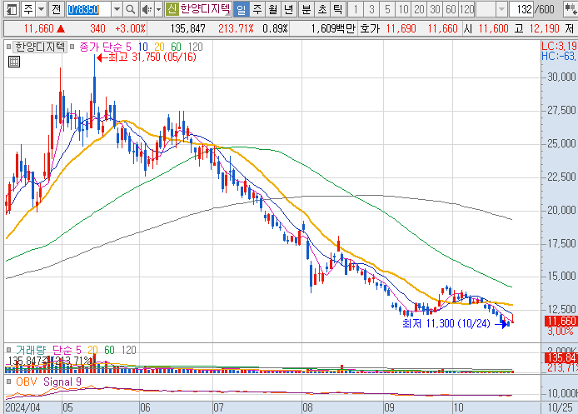This screenshot has width=578, height=414.
Task: Select the 일 daily chart period
Action: [241, 9]
